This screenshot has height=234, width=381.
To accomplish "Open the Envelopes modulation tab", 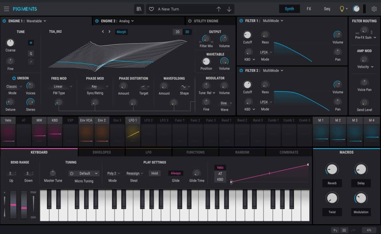I will click(102, 152).
